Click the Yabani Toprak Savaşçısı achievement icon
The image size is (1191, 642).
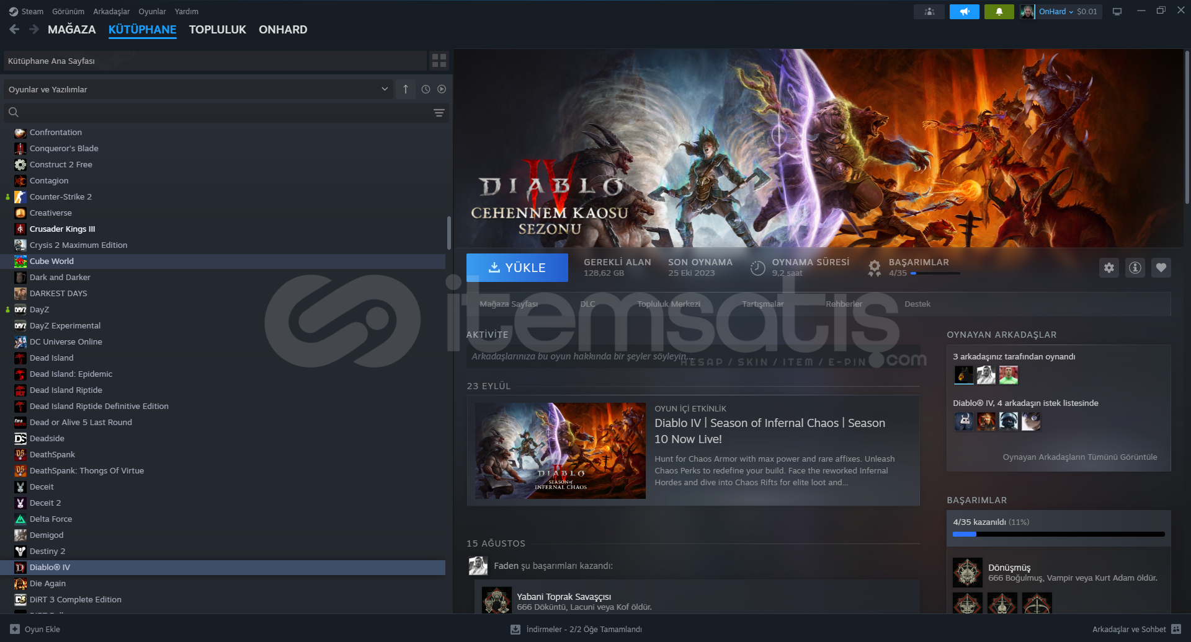coord(497,600)
